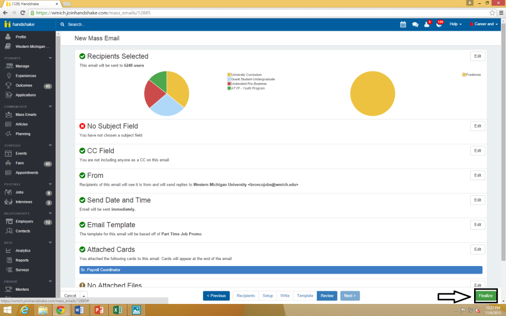Collapse the Postings sidebar section

(x=51, y=184)
